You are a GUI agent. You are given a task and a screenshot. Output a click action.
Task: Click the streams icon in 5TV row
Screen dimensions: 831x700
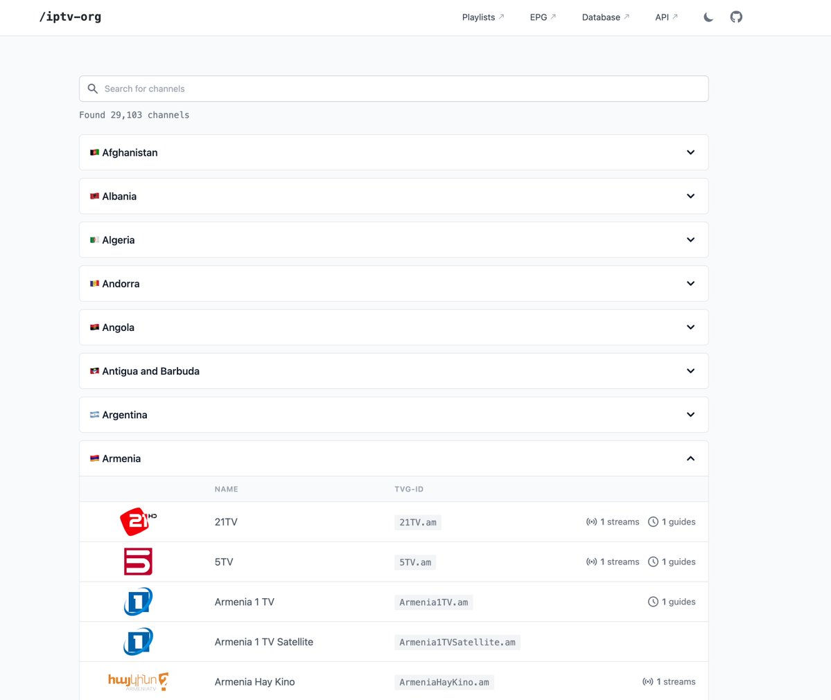point(591,562)
